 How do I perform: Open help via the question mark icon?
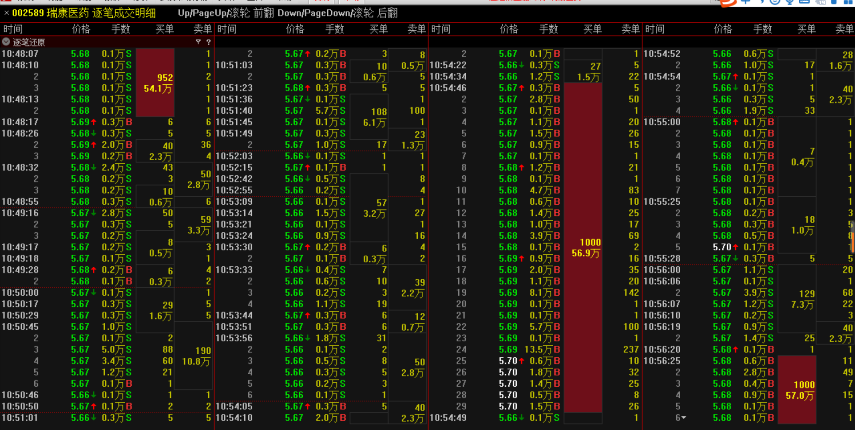208,42
